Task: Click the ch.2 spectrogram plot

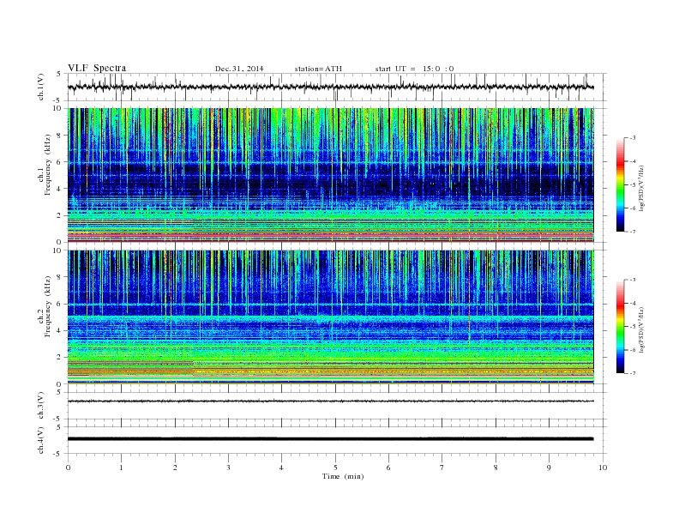Action: [x=331, y=317]
